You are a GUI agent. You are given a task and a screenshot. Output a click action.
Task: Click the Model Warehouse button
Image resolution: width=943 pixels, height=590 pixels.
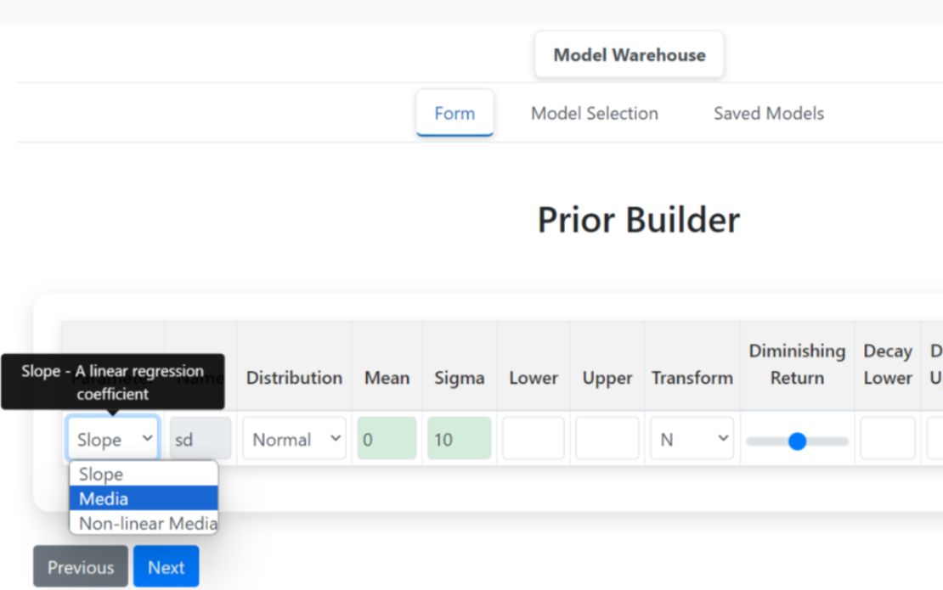point(629,55)
